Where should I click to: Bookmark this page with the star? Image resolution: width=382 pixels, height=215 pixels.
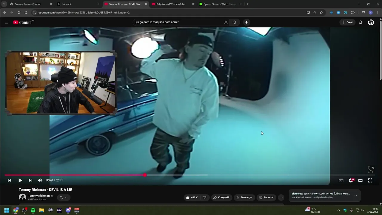coord(321,13)
